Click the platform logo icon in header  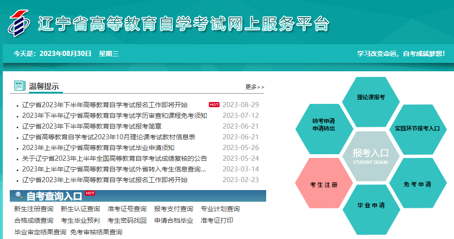18,22
